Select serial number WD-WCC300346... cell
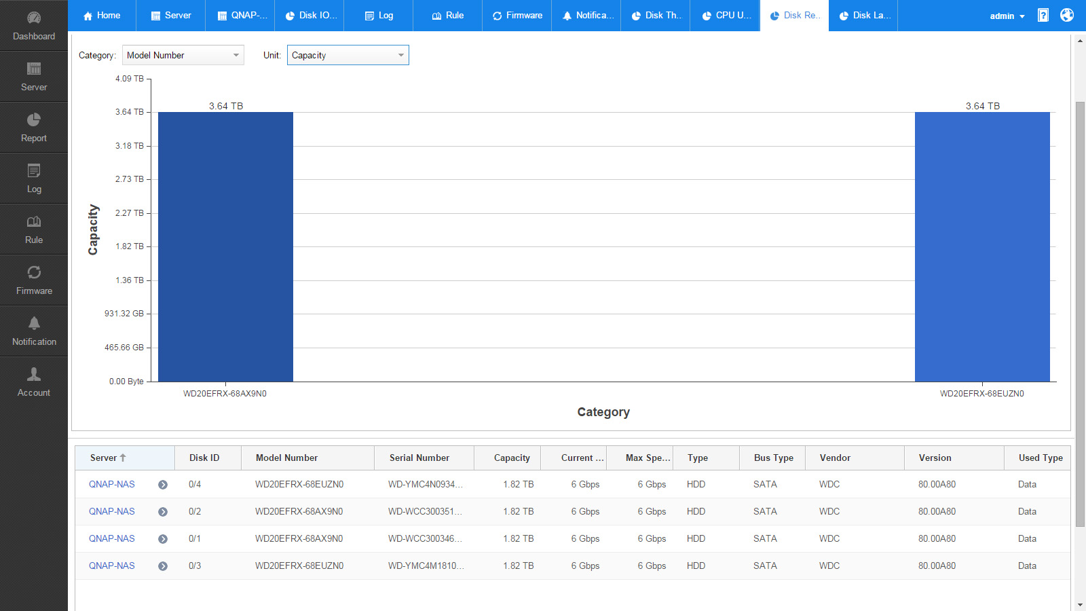Viewport: 1086px width, 611px height. pyautogui.click(x=424, y=538)
